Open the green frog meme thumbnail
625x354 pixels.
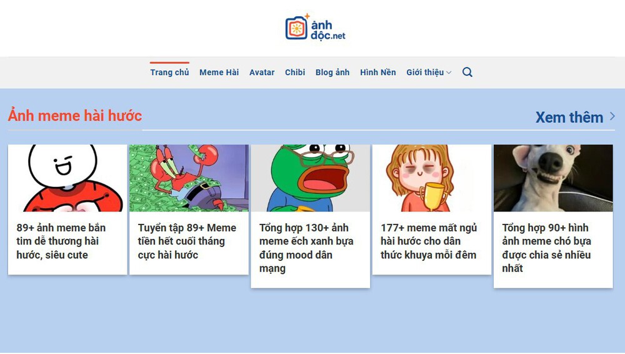pyautogui.click(x=310, y=178)
